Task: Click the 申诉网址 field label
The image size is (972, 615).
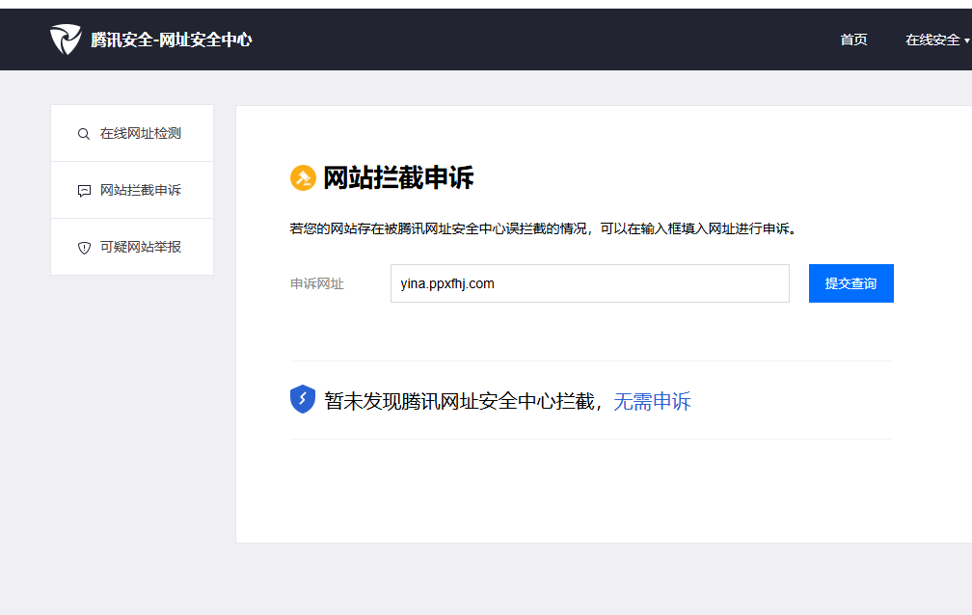Action: [x=316, y=284]
